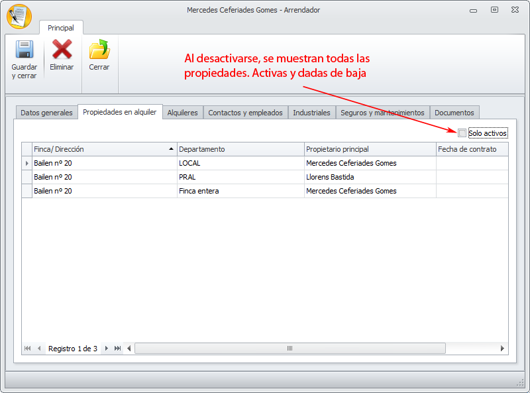Select the LOCAL department cell
Image resolution: width=530 pixels, height=393 pixels.
pyautogui.click(x=240, y=163)
